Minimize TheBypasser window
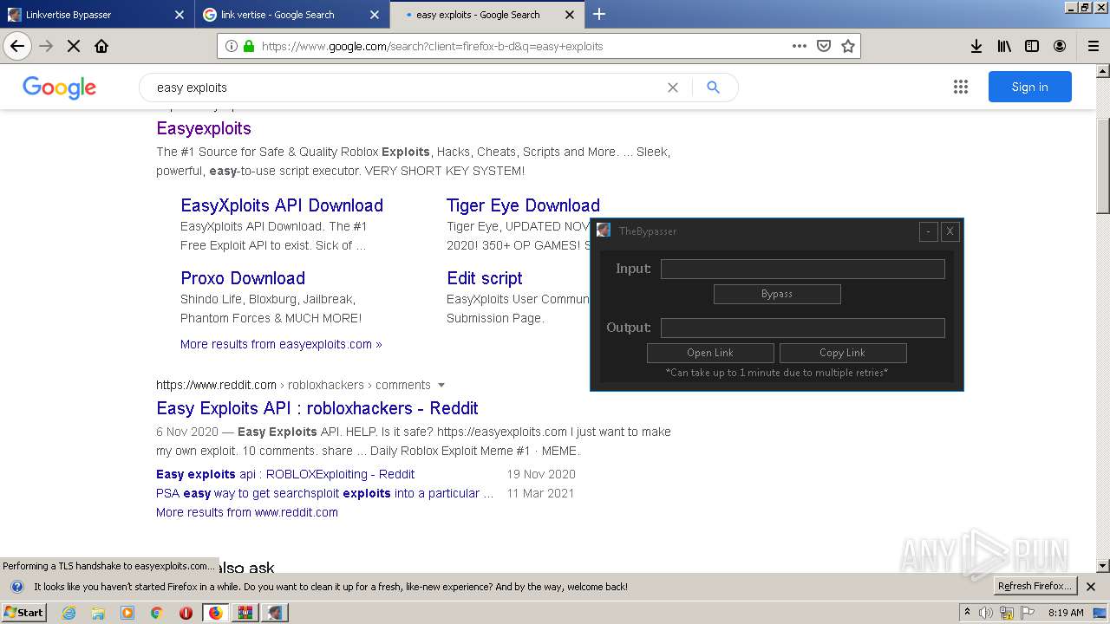The width and height of the screenshot is (1110, 624). 928,231
